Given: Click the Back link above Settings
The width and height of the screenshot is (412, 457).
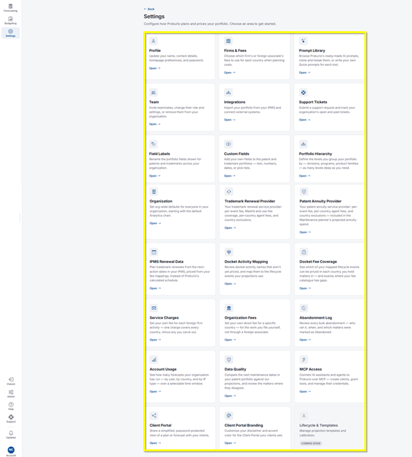Looking at the screenshot, I should click(149, 9).
